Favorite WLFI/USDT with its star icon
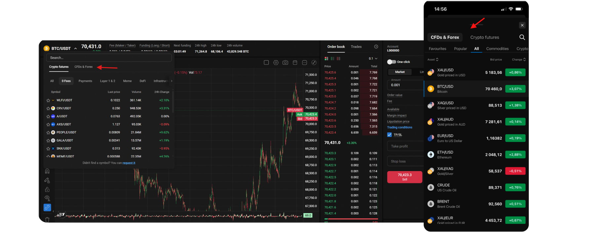 click(x=48, y=100)
